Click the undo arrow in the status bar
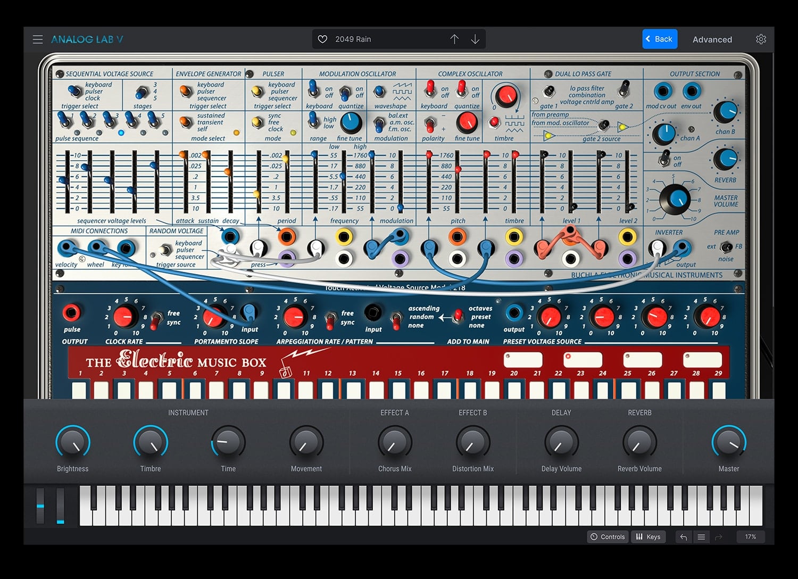The image size is (798, 579). (x=684, y=537)
